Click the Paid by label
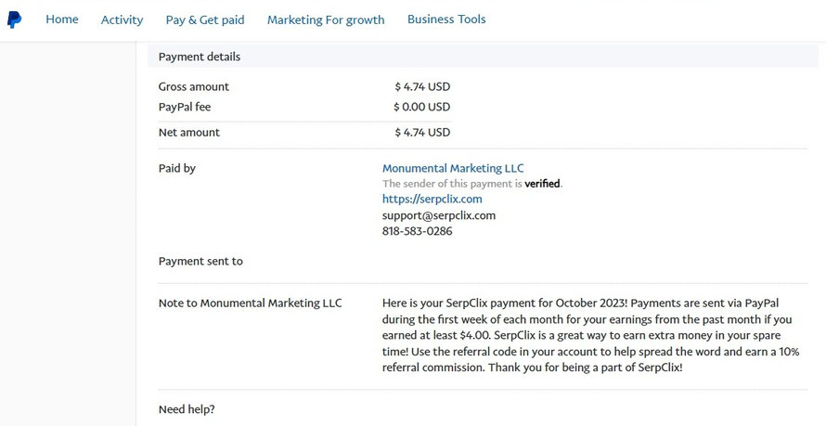This screenshot has width=826, height=426. click(x=177, y=169)
